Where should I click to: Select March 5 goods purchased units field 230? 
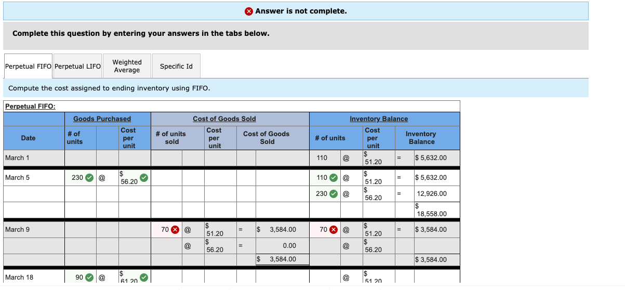pyautogui.click(x=81, y=177)
